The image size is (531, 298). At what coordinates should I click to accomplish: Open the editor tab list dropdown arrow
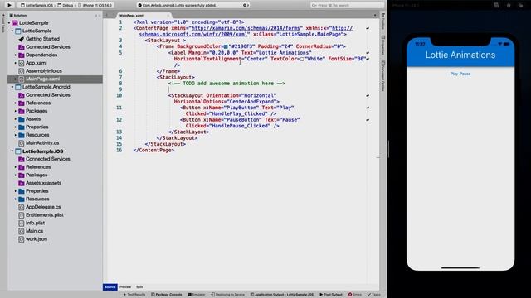pos(374,16)
